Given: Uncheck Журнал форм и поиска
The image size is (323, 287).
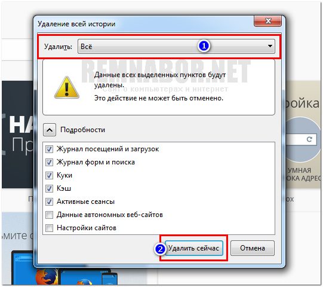Looking at the screenshot, I should click(49, 162).
